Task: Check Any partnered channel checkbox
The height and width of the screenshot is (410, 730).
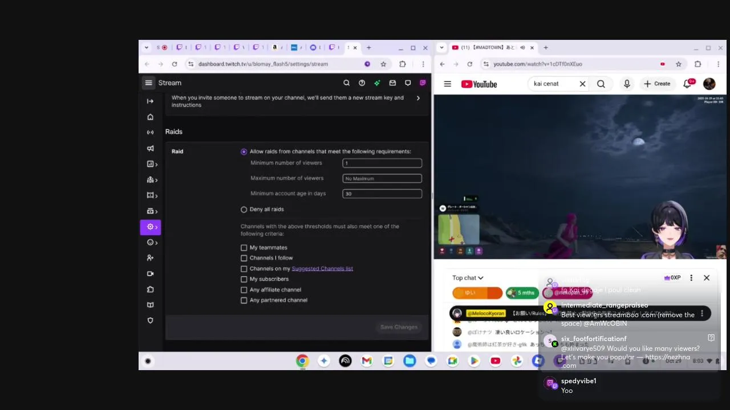Action: (x=244, y=300)
